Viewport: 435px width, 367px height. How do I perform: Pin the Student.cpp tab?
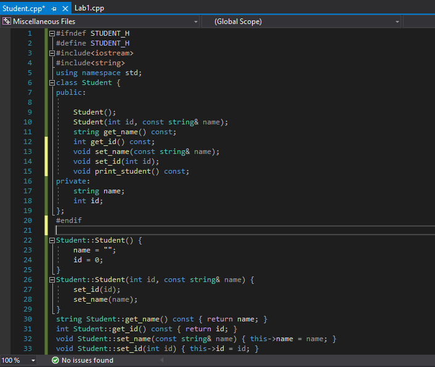click(54, 9)
